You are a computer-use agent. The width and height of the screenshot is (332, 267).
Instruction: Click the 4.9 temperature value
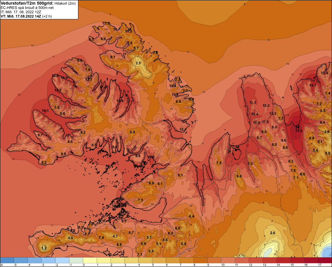[327, 132]
